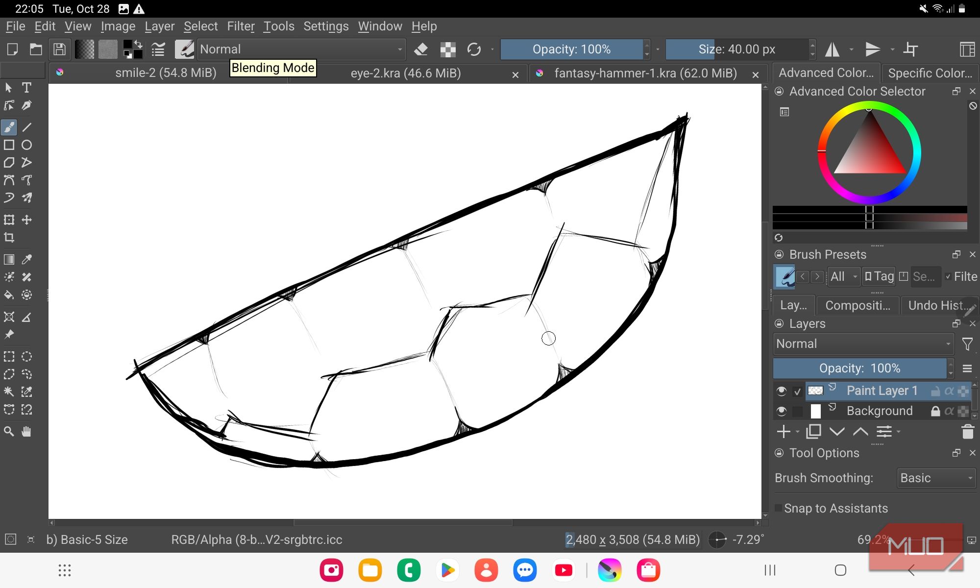The height and width of the screenshot is (588, 980).
Task: Select the Zoom tool magnifier
Action: (9, 432)
